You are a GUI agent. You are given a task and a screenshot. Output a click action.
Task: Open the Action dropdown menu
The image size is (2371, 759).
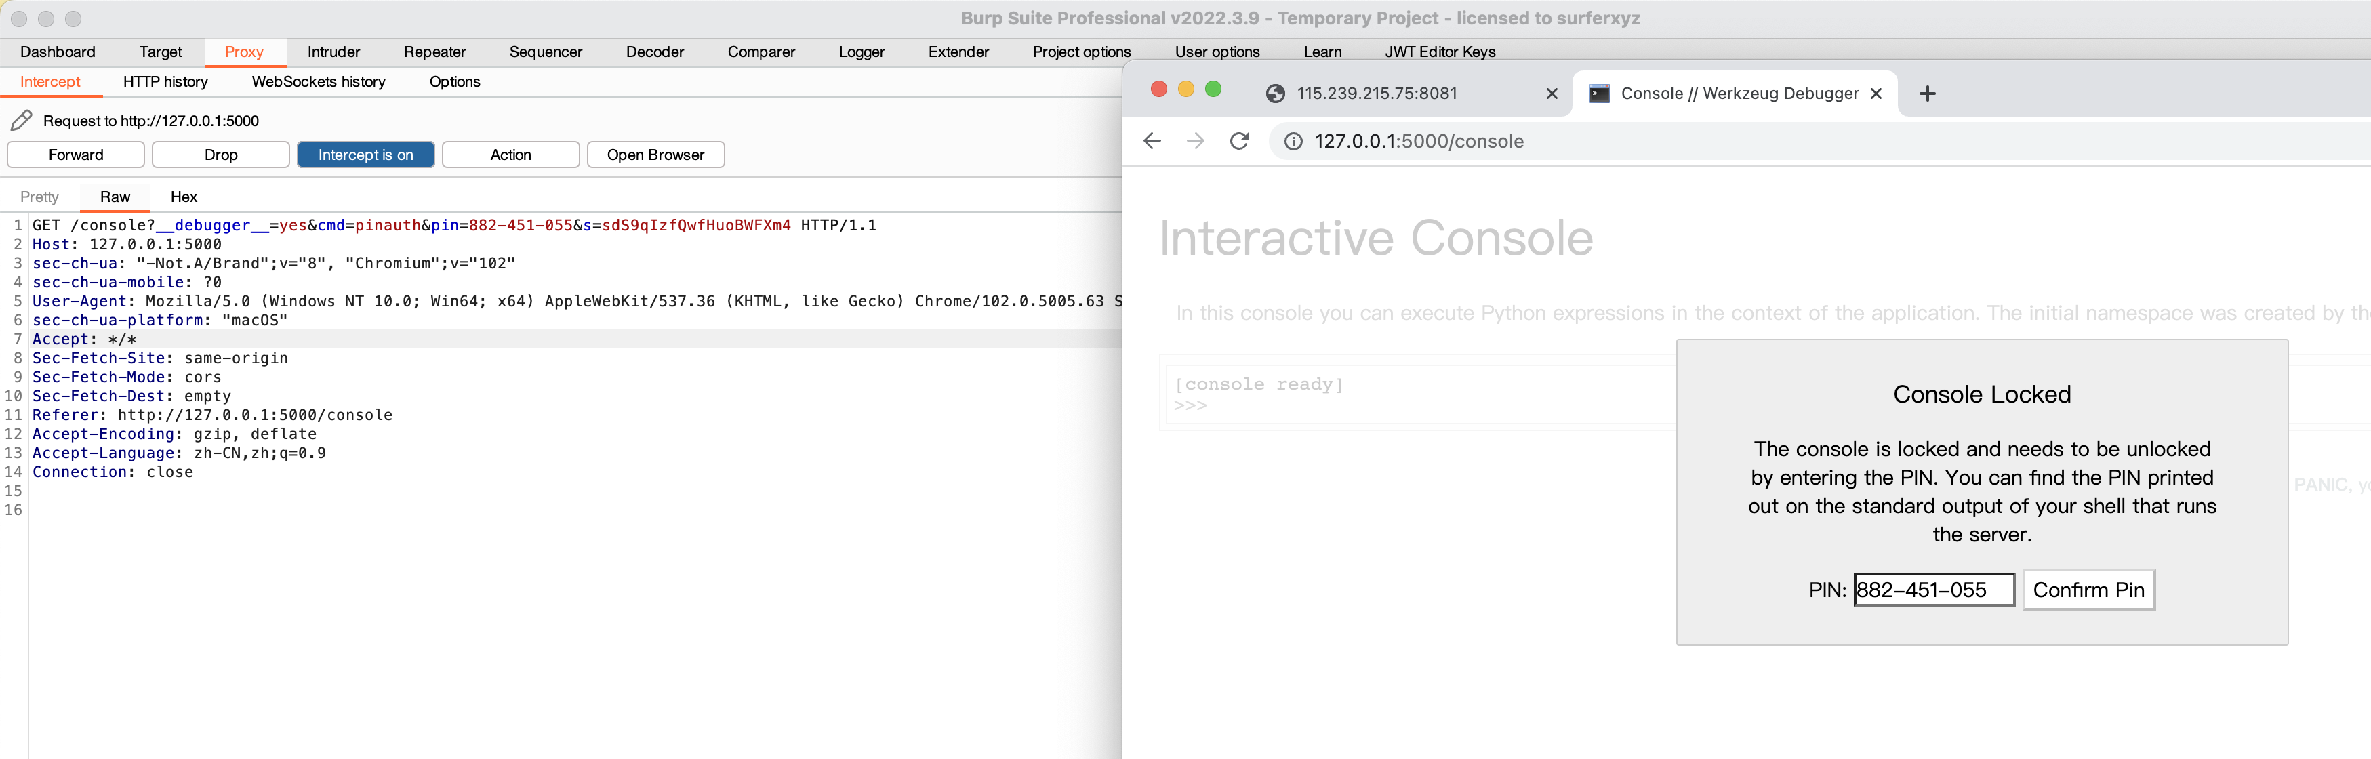[510, 155]
